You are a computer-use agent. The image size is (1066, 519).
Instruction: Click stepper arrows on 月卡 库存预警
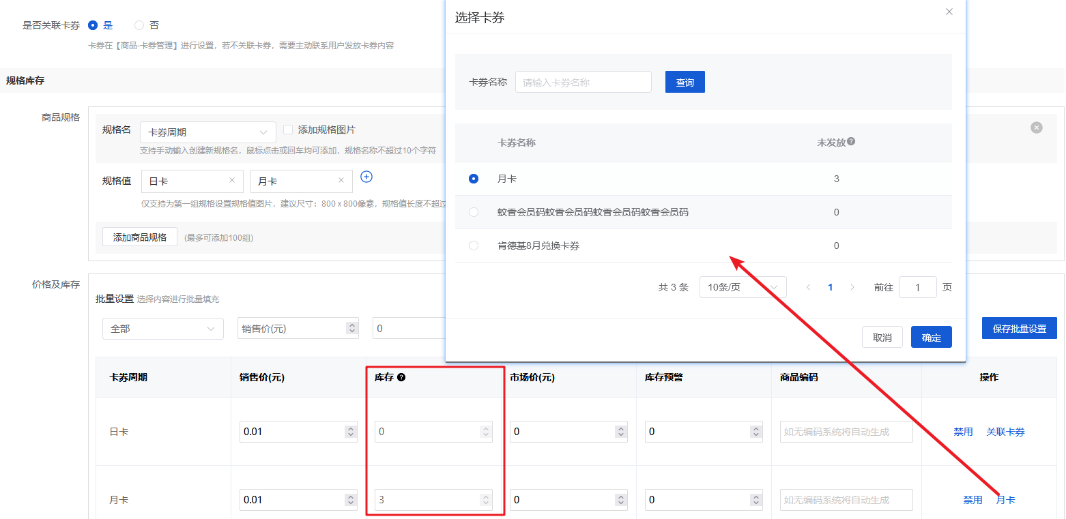[756, 500]
